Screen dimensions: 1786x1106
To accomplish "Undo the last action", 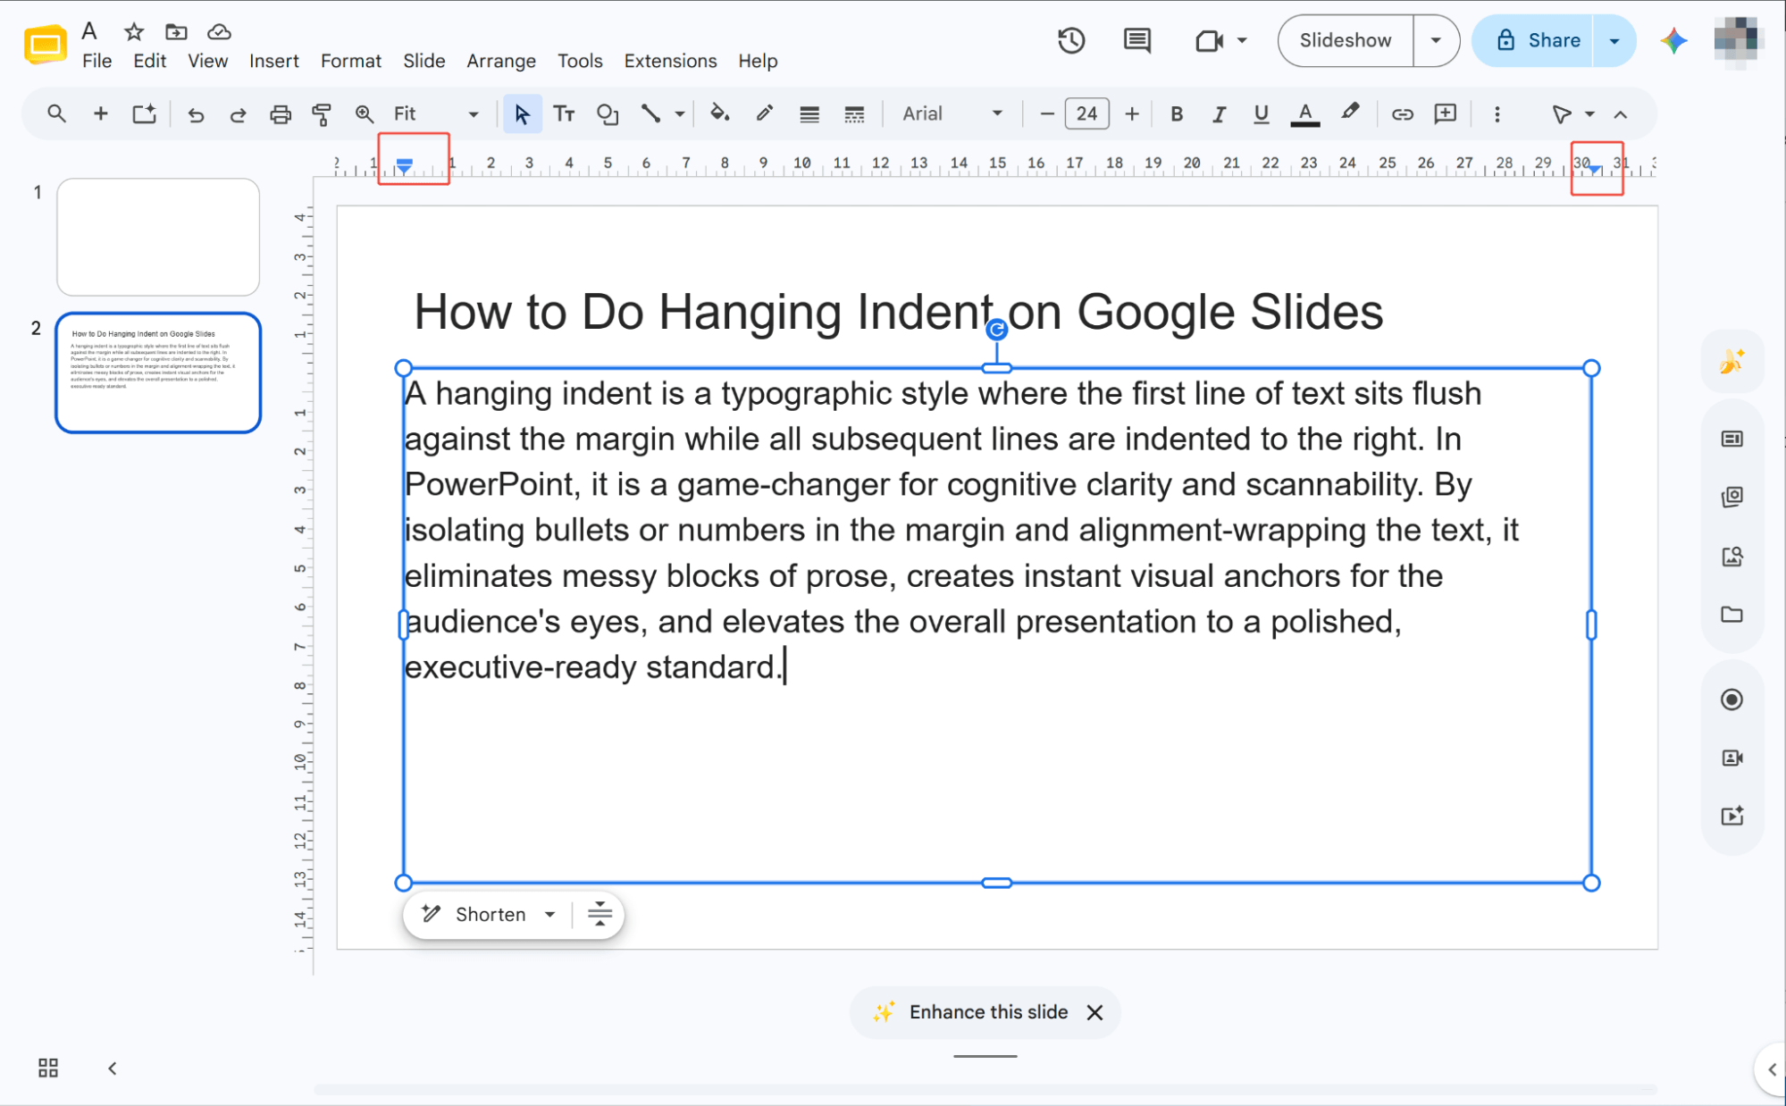I will tap(196, 113).
